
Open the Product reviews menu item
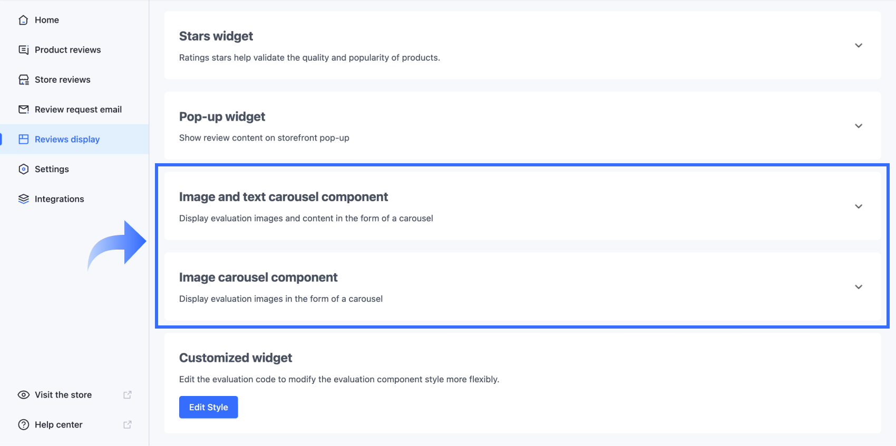tap(67, 50)
